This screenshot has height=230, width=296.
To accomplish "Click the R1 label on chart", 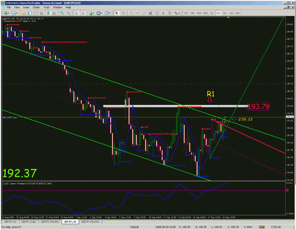I will pyautogui.click(x=210, y=94).
